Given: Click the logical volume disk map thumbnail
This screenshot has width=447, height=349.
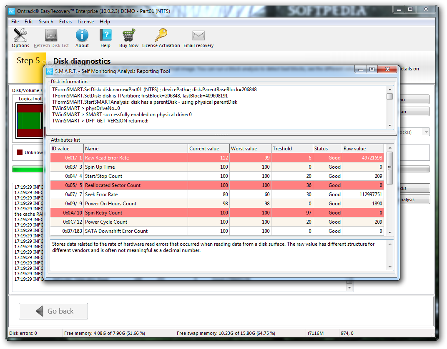Looking at the screenshot, I should 30,121.
